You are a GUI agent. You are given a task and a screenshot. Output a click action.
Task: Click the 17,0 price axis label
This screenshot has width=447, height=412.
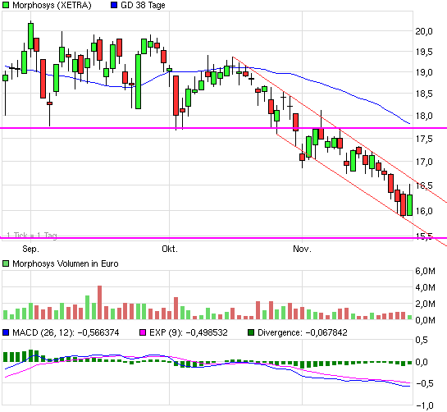424,162
